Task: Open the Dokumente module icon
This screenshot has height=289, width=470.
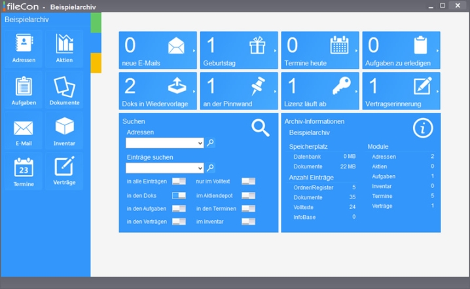Action: 64,90
